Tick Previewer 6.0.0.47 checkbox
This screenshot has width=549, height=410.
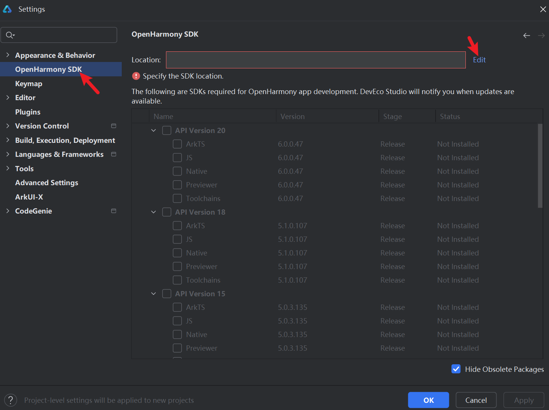pos(177,185)
